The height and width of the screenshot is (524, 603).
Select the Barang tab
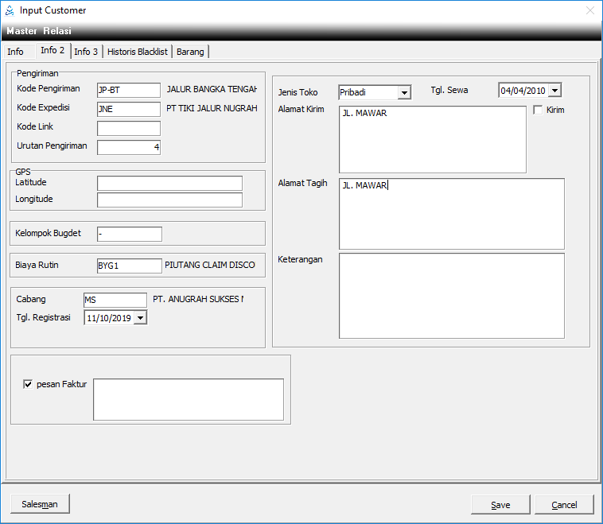pos(190,52)
